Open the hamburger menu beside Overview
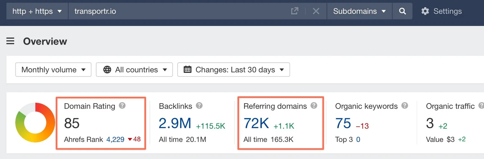Image resolution: width=484 pixels, height=159 pixels. pyautogui.click(x=10, y=41)
